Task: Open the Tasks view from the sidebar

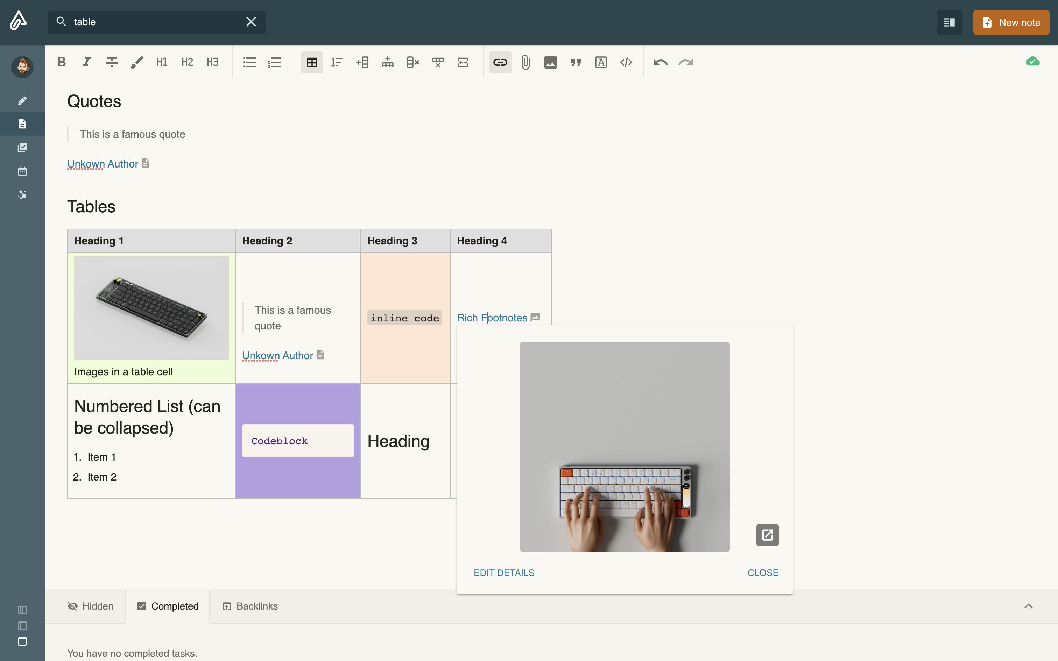Action: click(22, 147)
